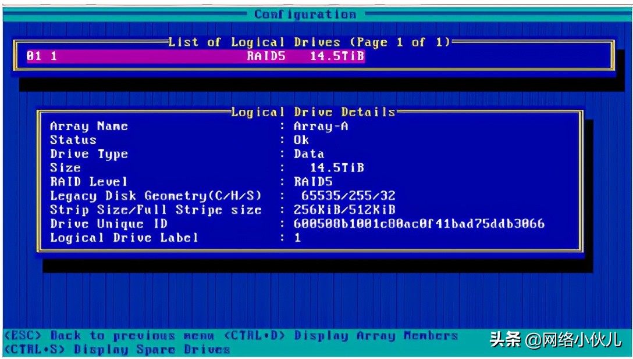Click the logical drive label value 1
Viewport: 633px width, 359px height.
[x=297, y=238]
